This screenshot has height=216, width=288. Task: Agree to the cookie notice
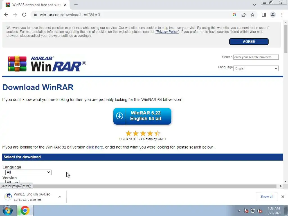pos(249,42)
